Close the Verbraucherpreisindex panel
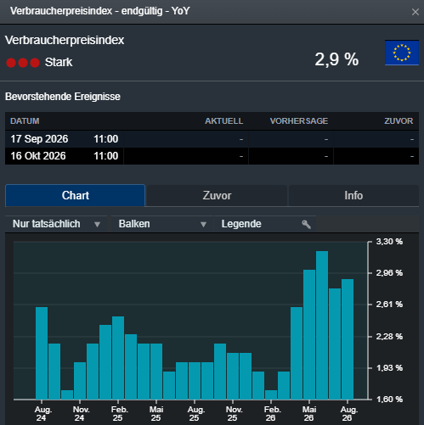The width and height of the screenshot is (424, 425). (x=416, y=12)
